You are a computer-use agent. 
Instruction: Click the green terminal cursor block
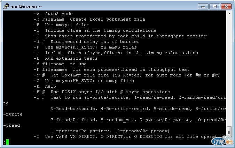[7, 142]
